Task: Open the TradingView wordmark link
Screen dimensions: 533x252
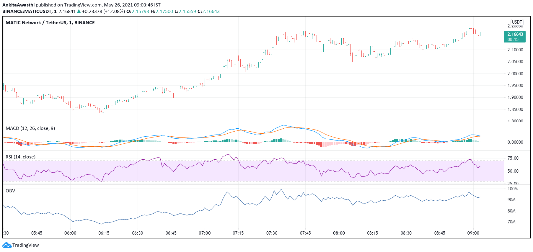Action: pos(26,245)
